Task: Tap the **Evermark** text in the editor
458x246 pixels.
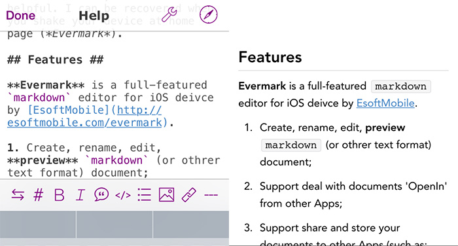Action: coord(46,85)
